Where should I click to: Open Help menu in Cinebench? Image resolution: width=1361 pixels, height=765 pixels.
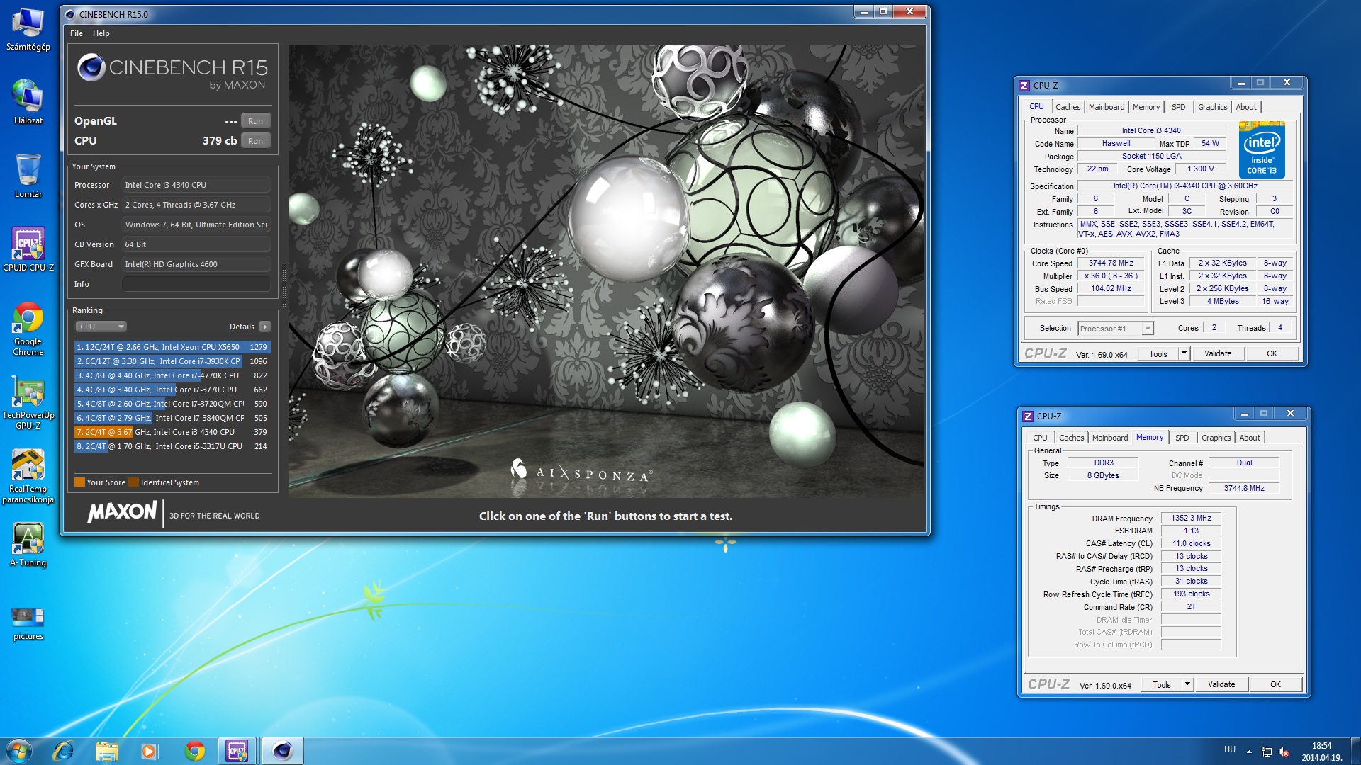click(x=101, y=33)
